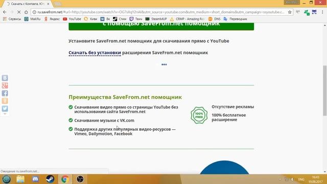The width and height of the screenshot is (327, 184).
Task: Open Discord from the taskbar
Action: (35, 179)
